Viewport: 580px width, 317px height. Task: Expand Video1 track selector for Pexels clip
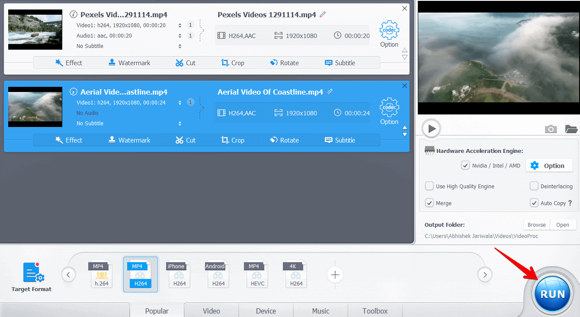[180, 25]
